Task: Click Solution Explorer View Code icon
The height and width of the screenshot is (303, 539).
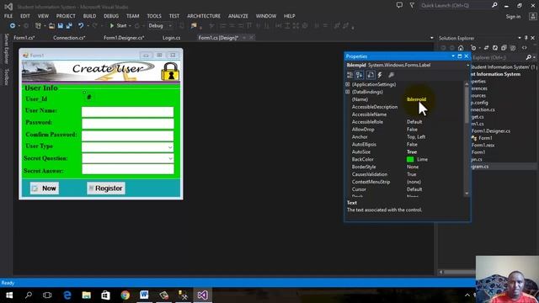Action: tap(524, 48)
